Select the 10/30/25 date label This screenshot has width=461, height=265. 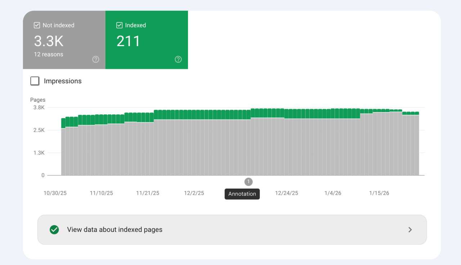tap(55, 193)
